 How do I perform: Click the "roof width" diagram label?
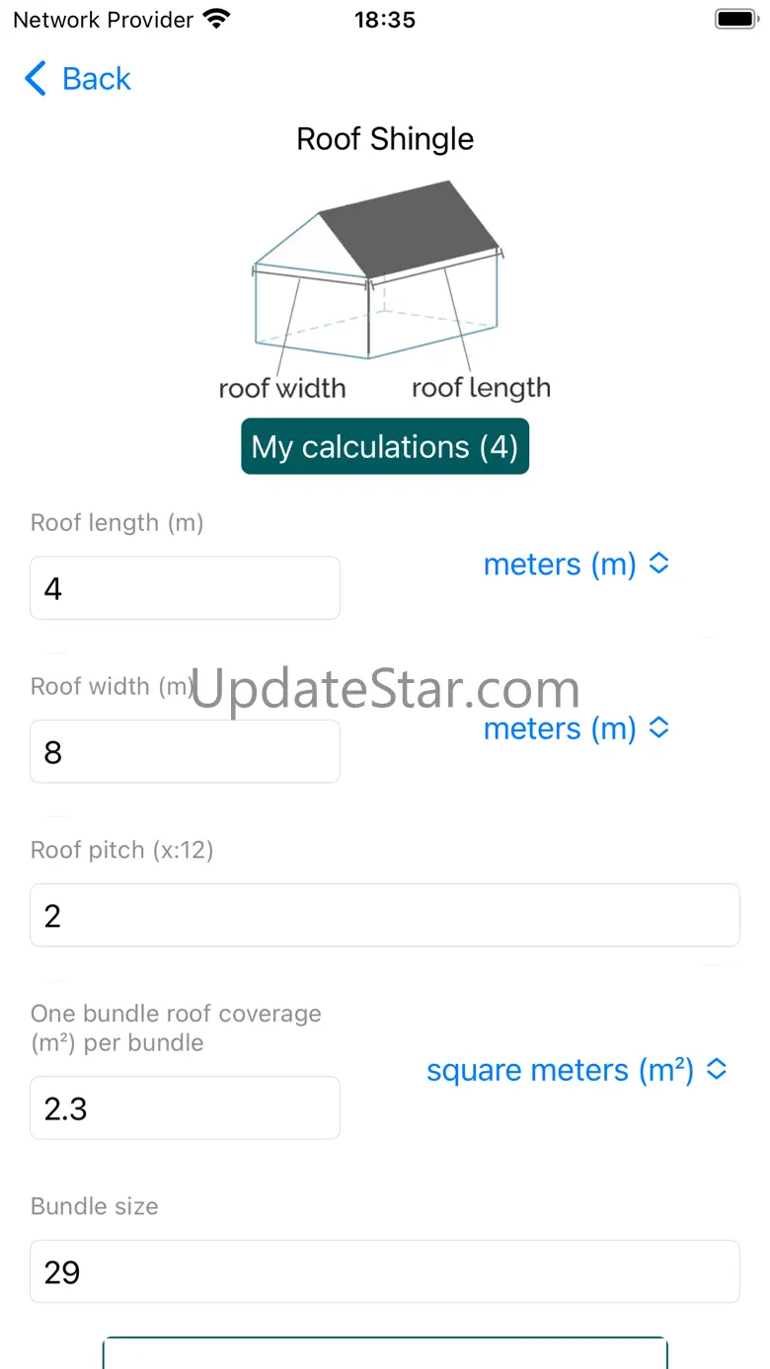point(282,388)
